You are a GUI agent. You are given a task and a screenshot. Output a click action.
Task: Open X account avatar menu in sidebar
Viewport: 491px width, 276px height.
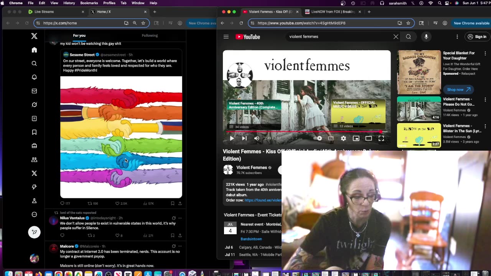click(34, 259)
